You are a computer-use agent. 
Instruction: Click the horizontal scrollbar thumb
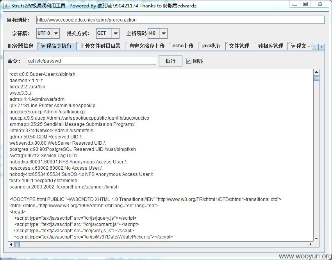tap(17, 244)
